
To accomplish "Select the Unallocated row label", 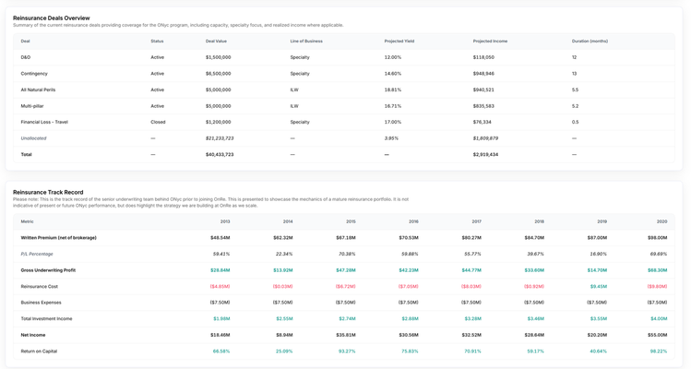I will 33,138.
